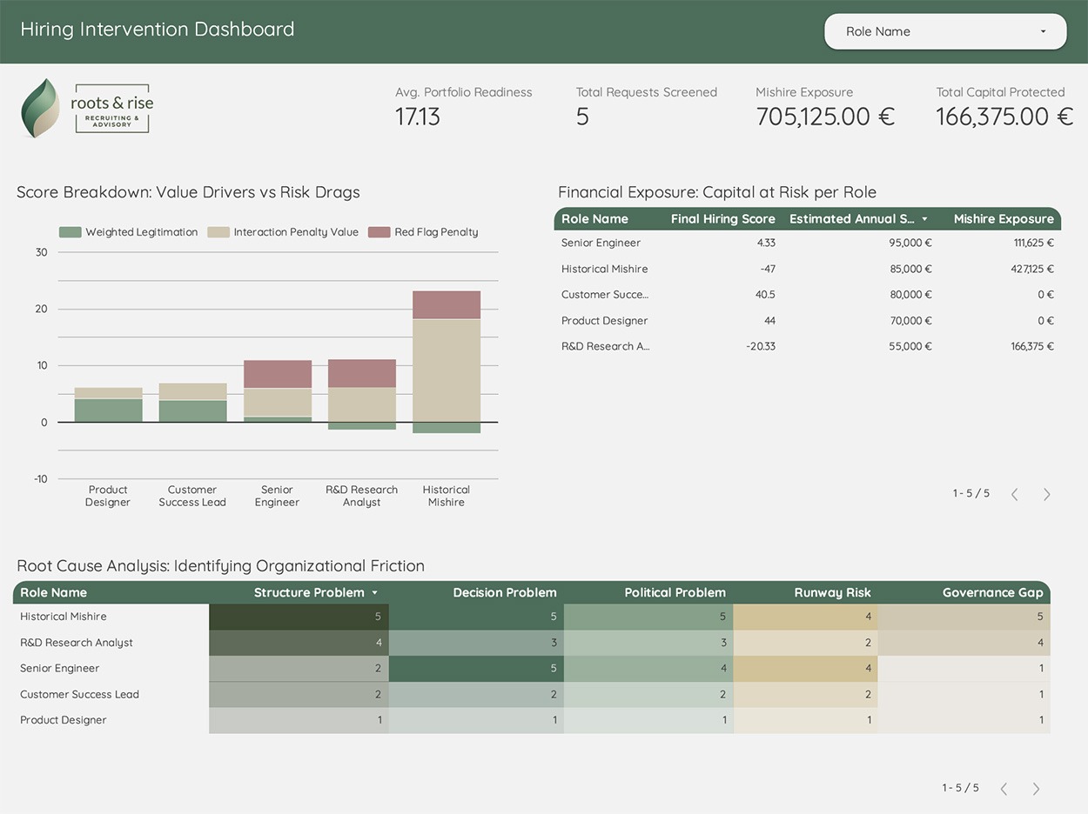This screenshot has width=1088, height=814.
Task: Click the Political Problem column header
Action: pos(675,592)
